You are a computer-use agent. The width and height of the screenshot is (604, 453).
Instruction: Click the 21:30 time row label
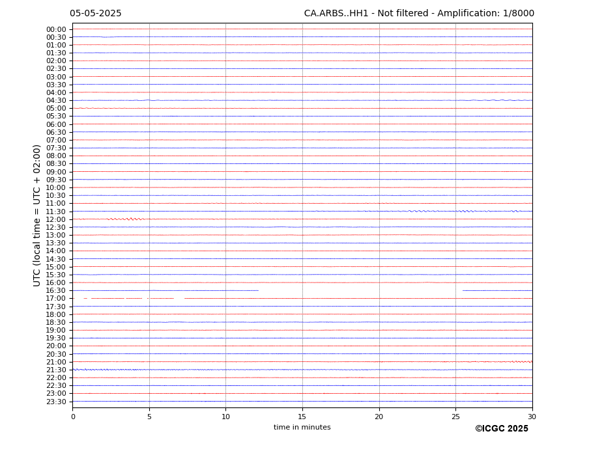(56, 370)
